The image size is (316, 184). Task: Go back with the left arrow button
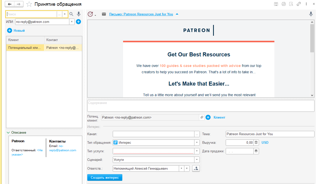10,4
